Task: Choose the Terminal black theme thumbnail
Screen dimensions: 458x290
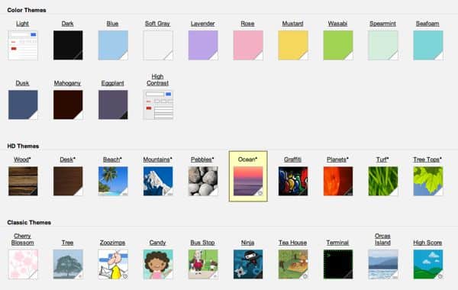Action: point(338,264)
